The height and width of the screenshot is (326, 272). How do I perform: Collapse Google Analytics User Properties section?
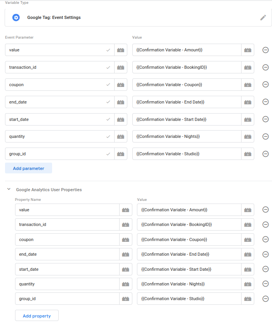[9, 189]
